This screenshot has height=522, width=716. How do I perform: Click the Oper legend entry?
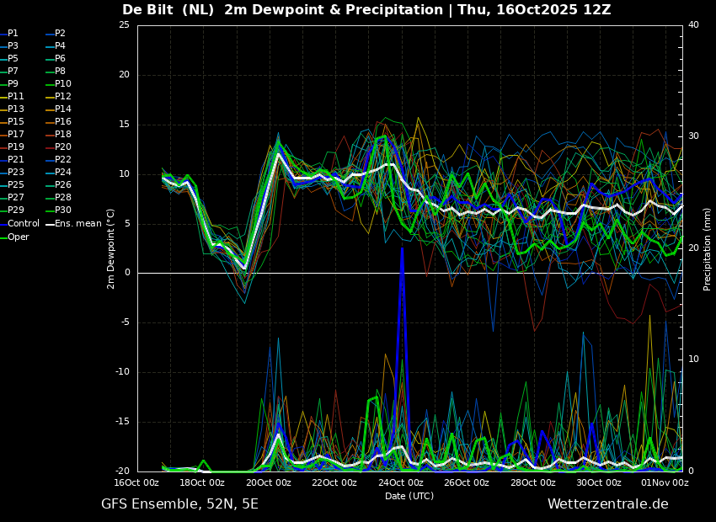(14, 237)
